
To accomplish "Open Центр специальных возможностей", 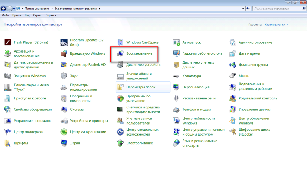I will point(142,132).
